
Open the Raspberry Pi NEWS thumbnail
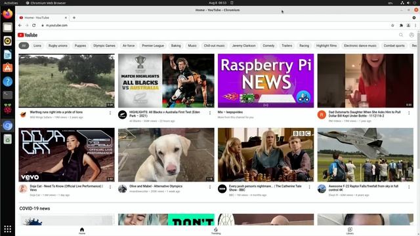tap(266, 81)
